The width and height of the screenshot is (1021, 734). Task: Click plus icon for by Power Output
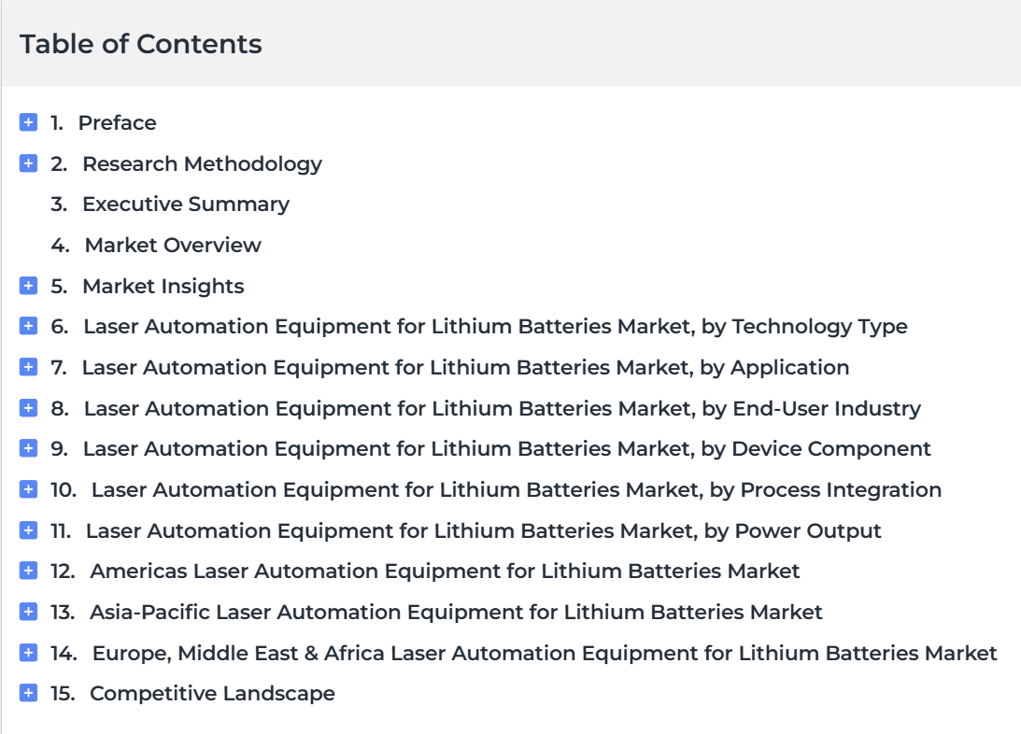tap(28, 529)
